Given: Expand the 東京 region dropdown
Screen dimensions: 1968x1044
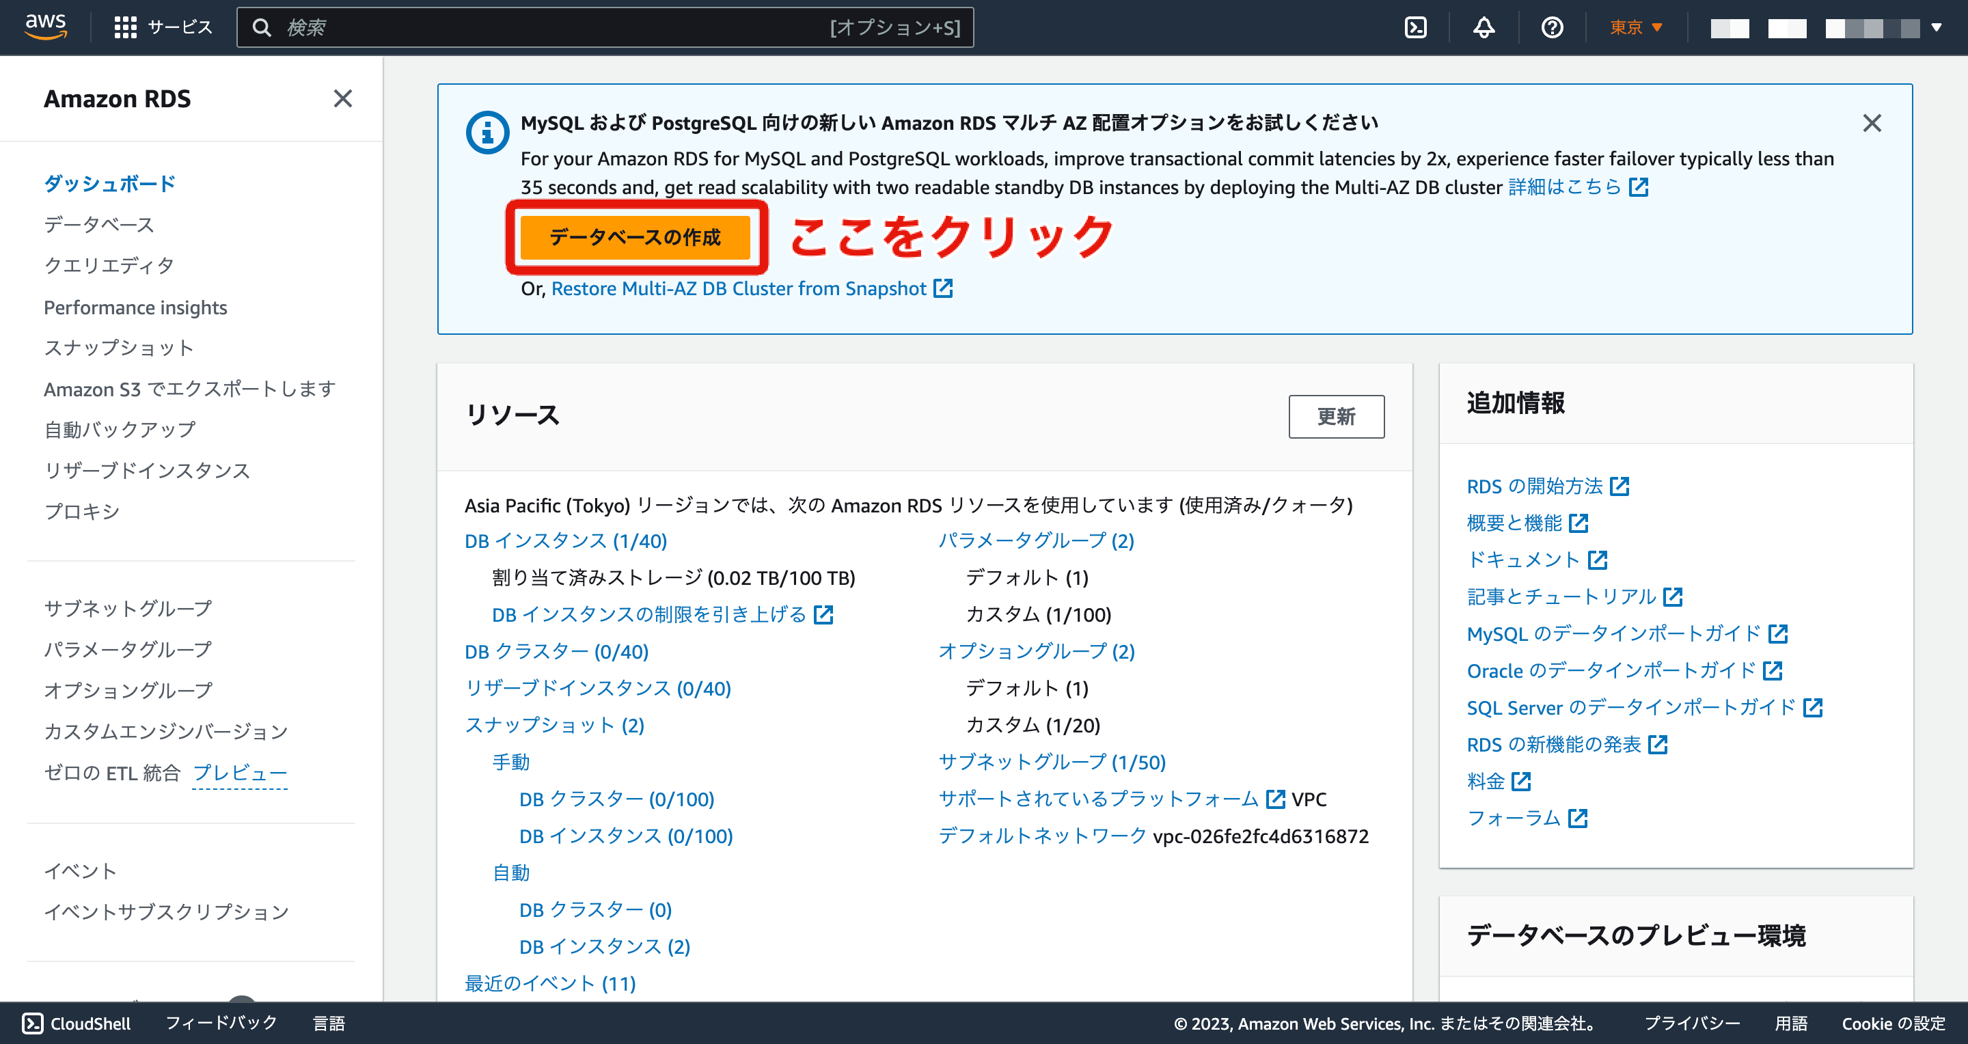Looking at the screenshot, I should click(x=1636, y=27).
